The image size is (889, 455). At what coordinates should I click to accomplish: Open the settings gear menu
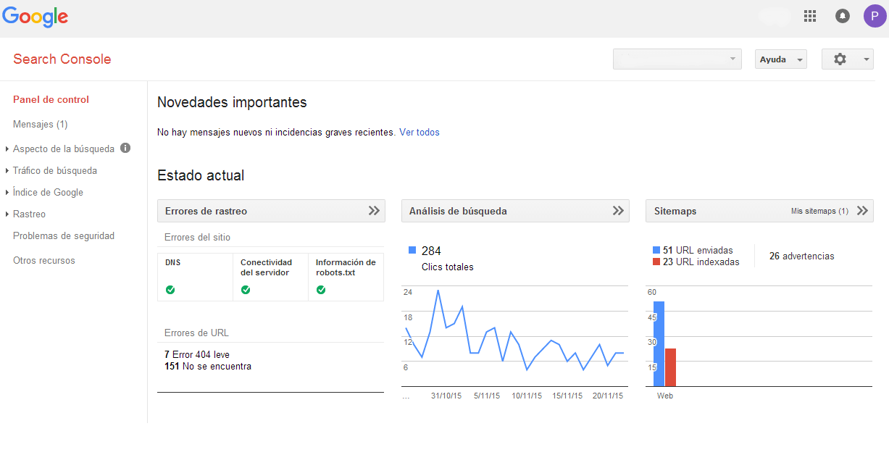click(x=847, y=59)
